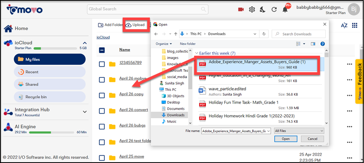364x163 pixels.
Task: Open the help icon in Open dialog
Action: [323, 44]
